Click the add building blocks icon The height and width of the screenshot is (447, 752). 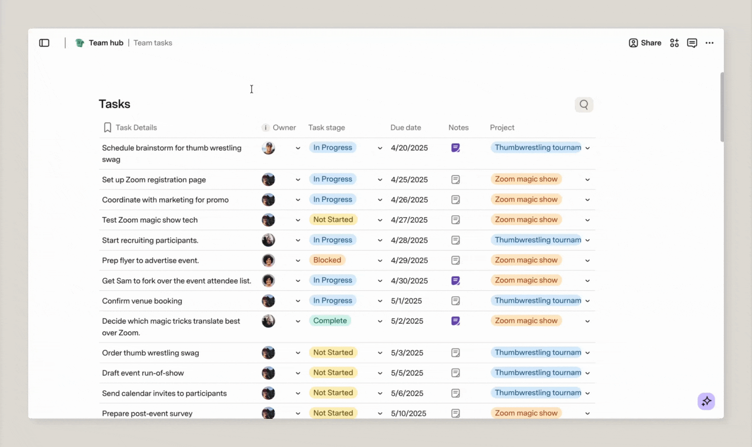point(674,43)
